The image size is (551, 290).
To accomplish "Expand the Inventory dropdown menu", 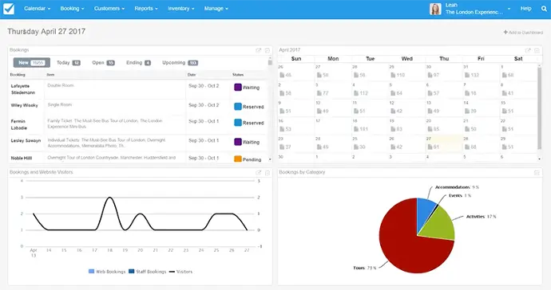I will pos(181,9).
